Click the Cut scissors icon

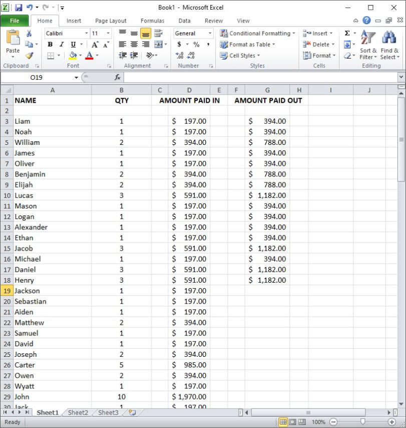point(29,34)
